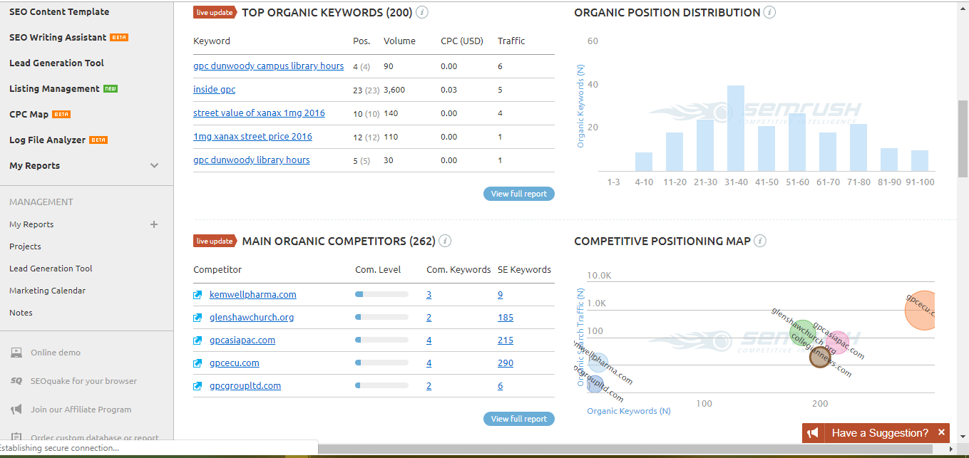
Task: Open gpcecu.com via its external link icon
Action: click(x=198, y=363)
